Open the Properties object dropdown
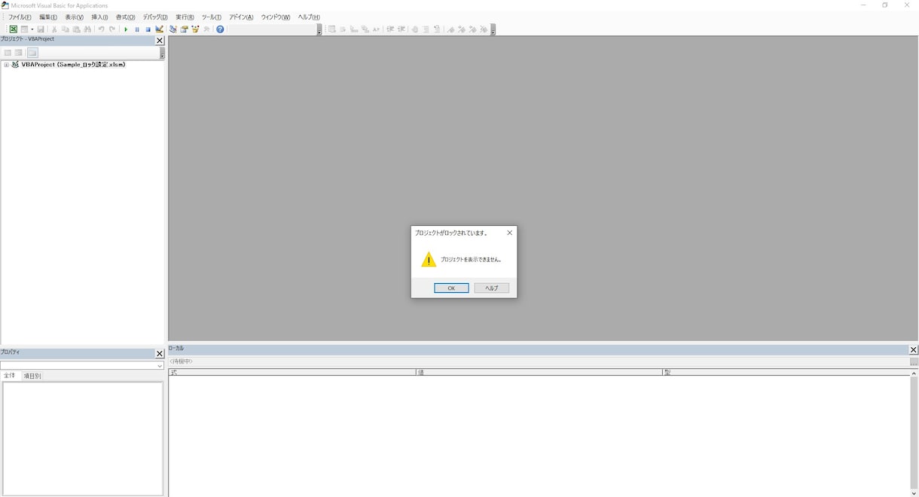Image resolution: width=919 pixels, height=497 pixels. point(160,366)
